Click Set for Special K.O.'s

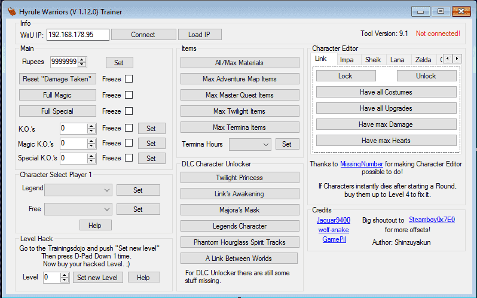(151, 159)
